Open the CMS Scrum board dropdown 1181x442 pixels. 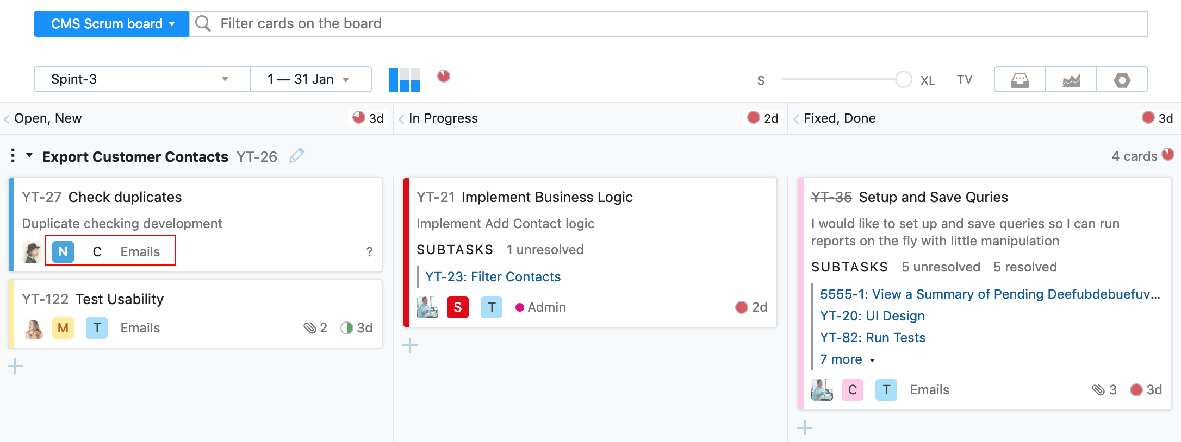pos(111,24)
